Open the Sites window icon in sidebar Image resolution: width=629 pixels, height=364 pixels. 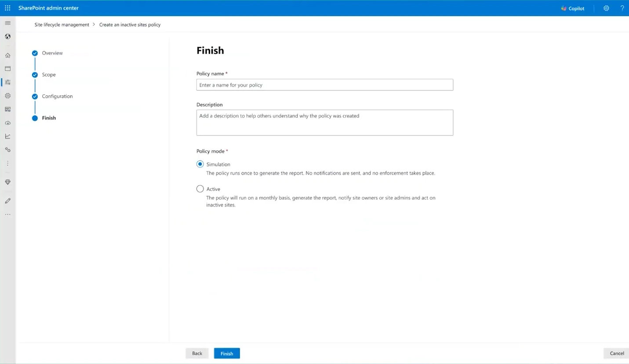[x=7, y=69]
